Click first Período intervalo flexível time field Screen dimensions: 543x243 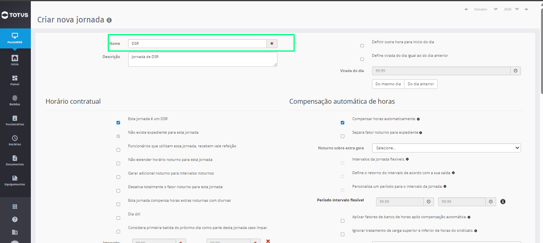tap(400, 202)
